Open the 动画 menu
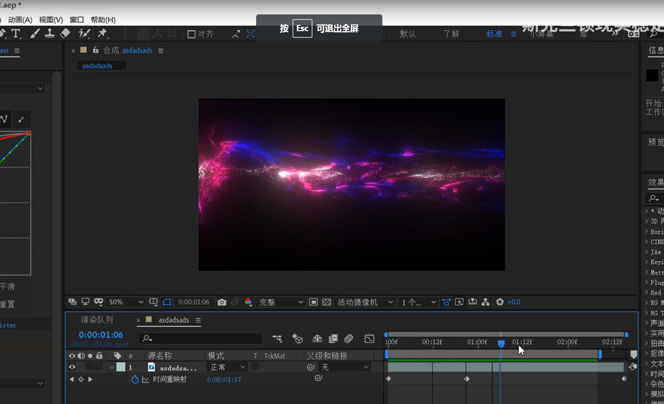The width and height of the screenshot is (664, 404). tap(20, 20)
